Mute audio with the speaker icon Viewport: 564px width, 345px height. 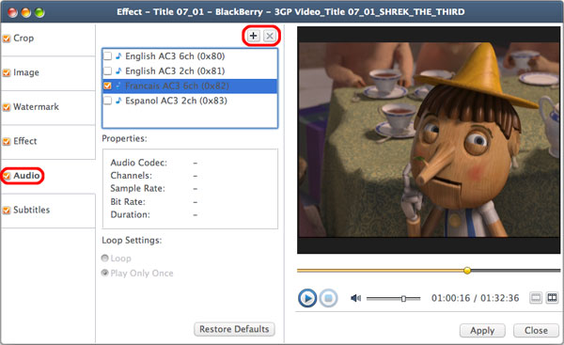tap(355, 298)
